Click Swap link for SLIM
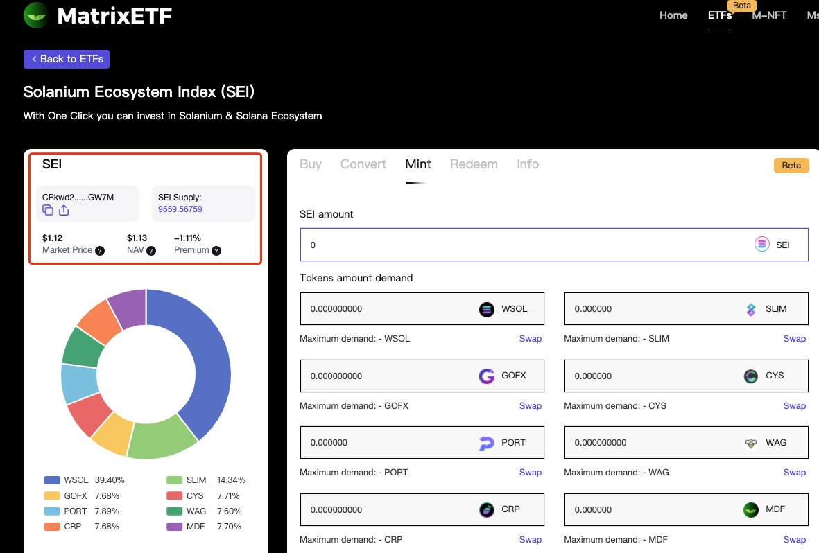This screenshot has width=819, height=553. click(x=795, y=338)
